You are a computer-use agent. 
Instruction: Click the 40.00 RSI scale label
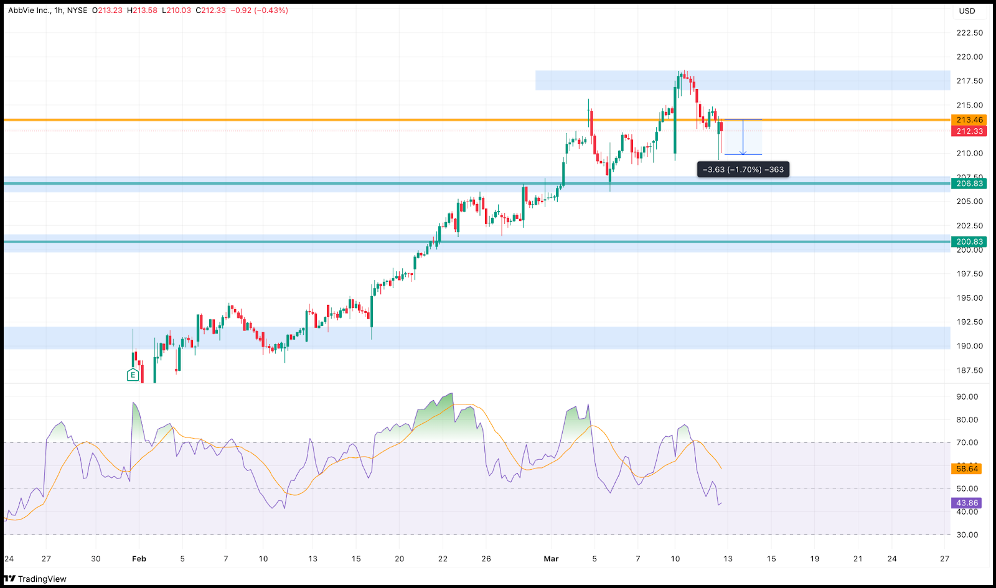pos(967,512)
